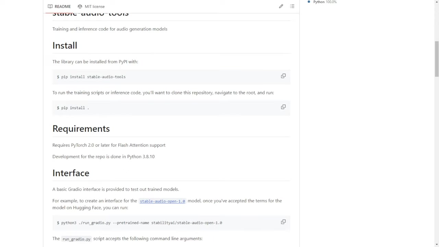Click the Requirements section heading
Viewport: 439px width, 247px height.
tap(81, 129)
